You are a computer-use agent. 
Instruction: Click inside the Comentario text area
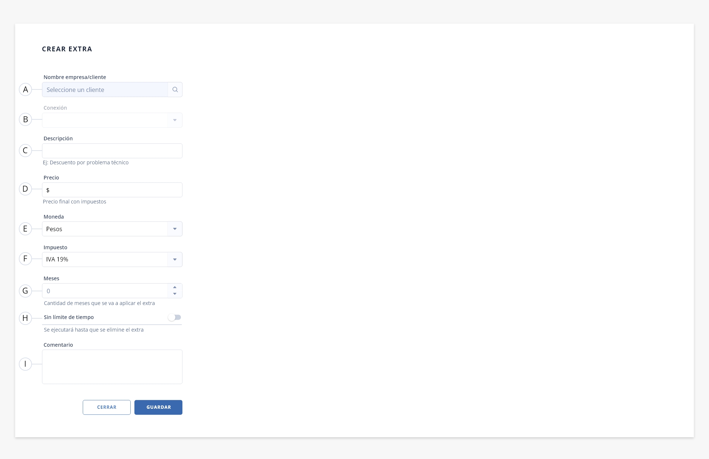112,367
